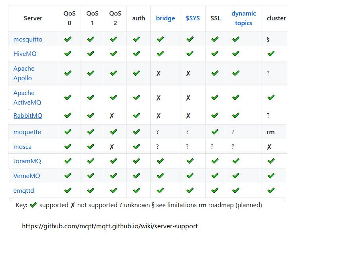
Task: Click mosca's cluster X mark
Action: pyautogui.click(x=269, y=147)
